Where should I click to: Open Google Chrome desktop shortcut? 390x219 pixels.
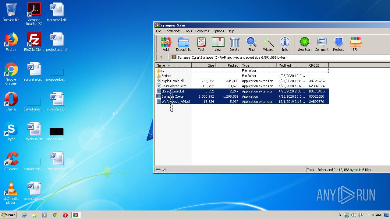click(x=11, y=74)
